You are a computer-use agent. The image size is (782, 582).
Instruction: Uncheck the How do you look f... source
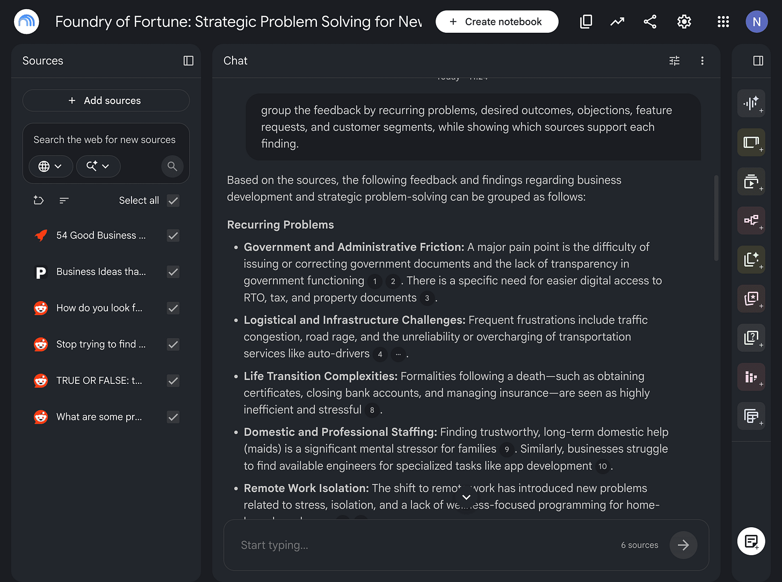click(x=173, y=308)
